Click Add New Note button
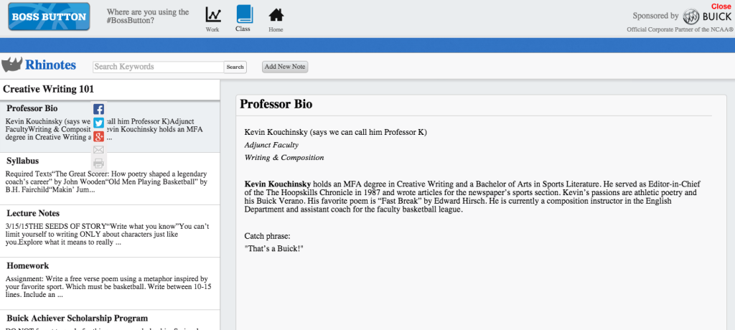This screenshot has width=735, height=330. [x=285, y=67]
